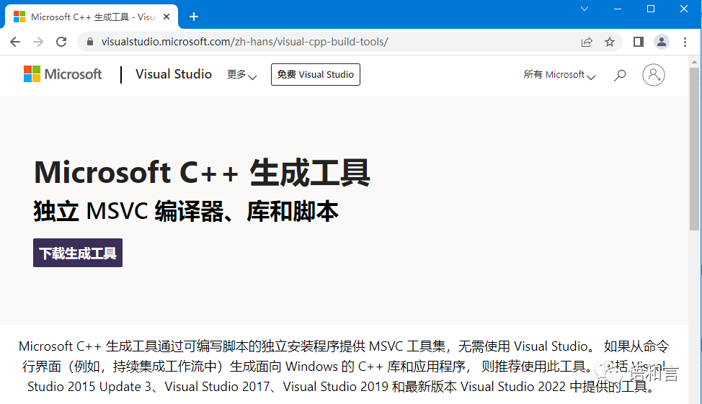Viewport: 702px width, 404px height.
Task: Click the share page icon in address bar
Action: [587, 42]
